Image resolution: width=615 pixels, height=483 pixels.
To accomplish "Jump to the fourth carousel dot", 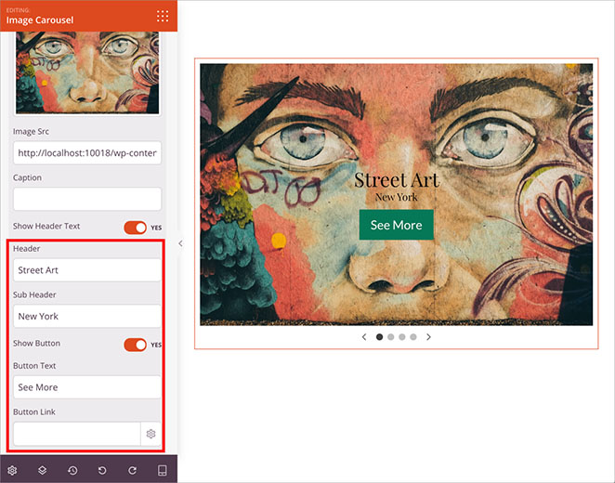I will [x=413, y=337].
